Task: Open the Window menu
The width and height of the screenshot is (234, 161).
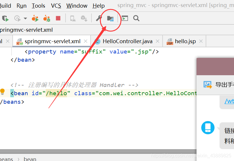Action: (x=77, y=6)
